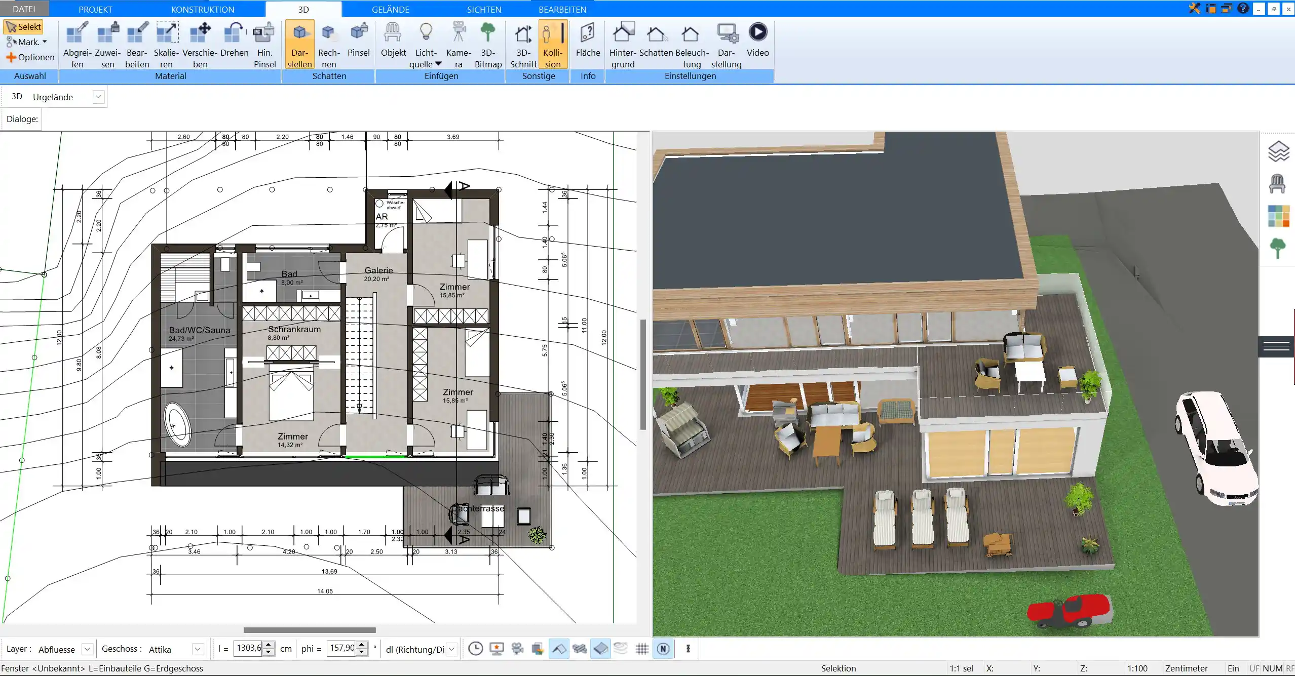Open Hintergrund settings
1295x676 pixels.
(x=623, y=45)
